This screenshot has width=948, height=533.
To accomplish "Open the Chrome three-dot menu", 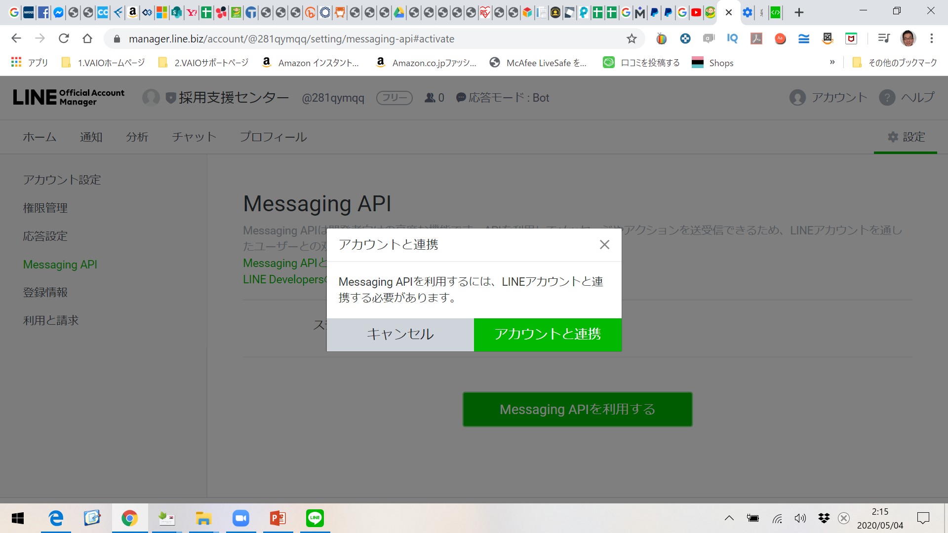I will coord(932,38).
